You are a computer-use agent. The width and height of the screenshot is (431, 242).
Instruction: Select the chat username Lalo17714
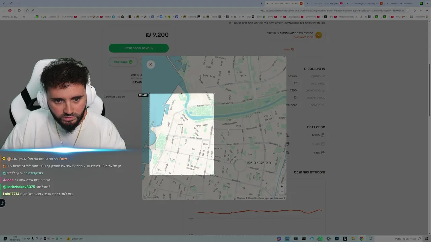11,194
